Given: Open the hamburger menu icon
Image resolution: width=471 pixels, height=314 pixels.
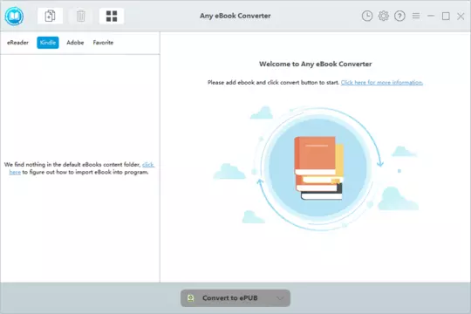Looking at the screenshot, I should click(416, 16).
